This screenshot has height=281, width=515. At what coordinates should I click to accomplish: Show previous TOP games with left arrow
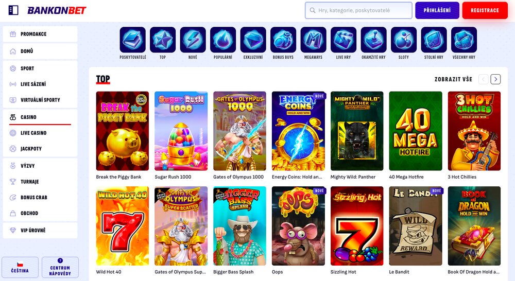coord(484,79)
